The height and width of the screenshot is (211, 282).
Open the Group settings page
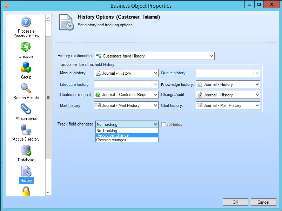pos(26,70)
